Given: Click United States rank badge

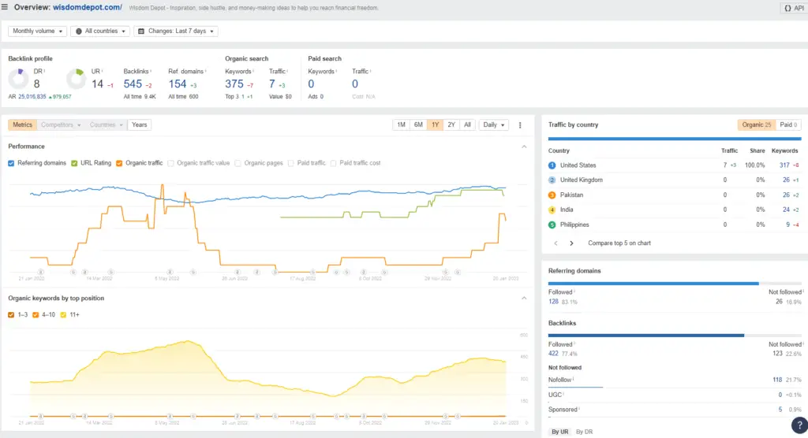Looking at the screenshot, I should click(552, 165).
